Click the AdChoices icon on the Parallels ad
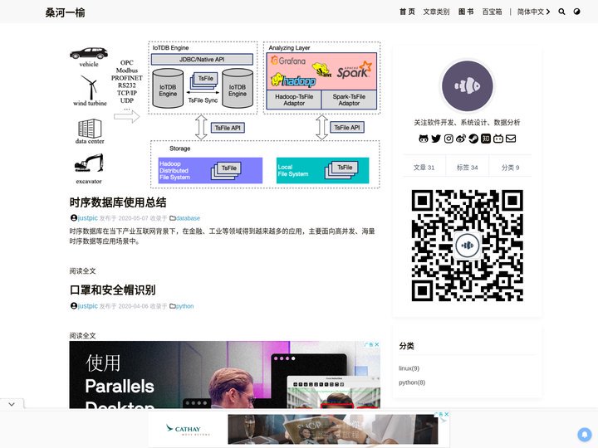 coord(369,344)
